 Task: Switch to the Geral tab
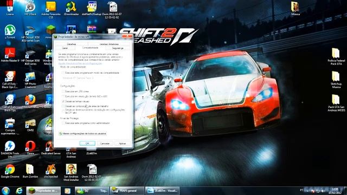click(65, 48)
